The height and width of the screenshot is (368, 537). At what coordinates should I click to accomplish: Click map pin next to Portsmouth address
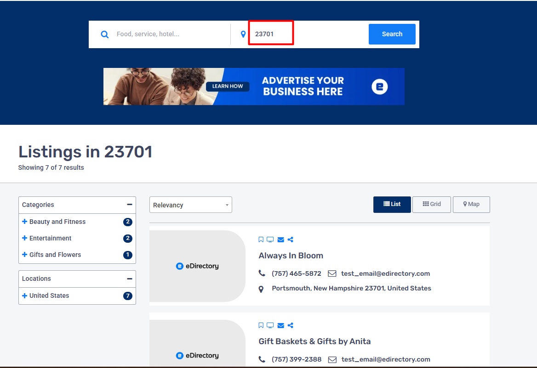pos(261,290)
